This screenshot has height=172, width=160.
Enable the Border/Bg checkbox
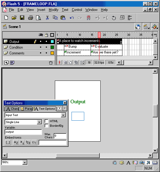pos(46,126)
